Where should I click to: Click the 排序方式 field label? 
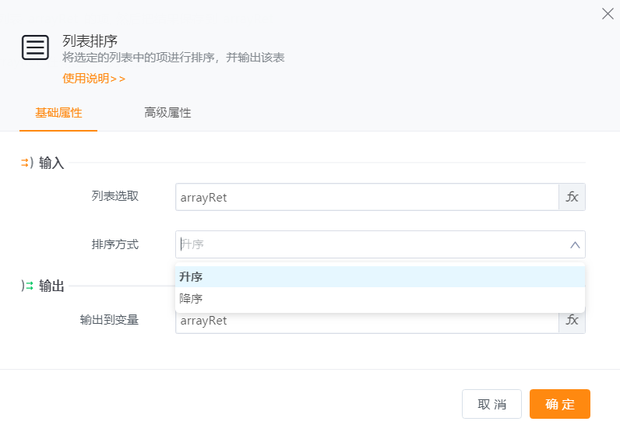pyautogui.click(x=115, y=244)
